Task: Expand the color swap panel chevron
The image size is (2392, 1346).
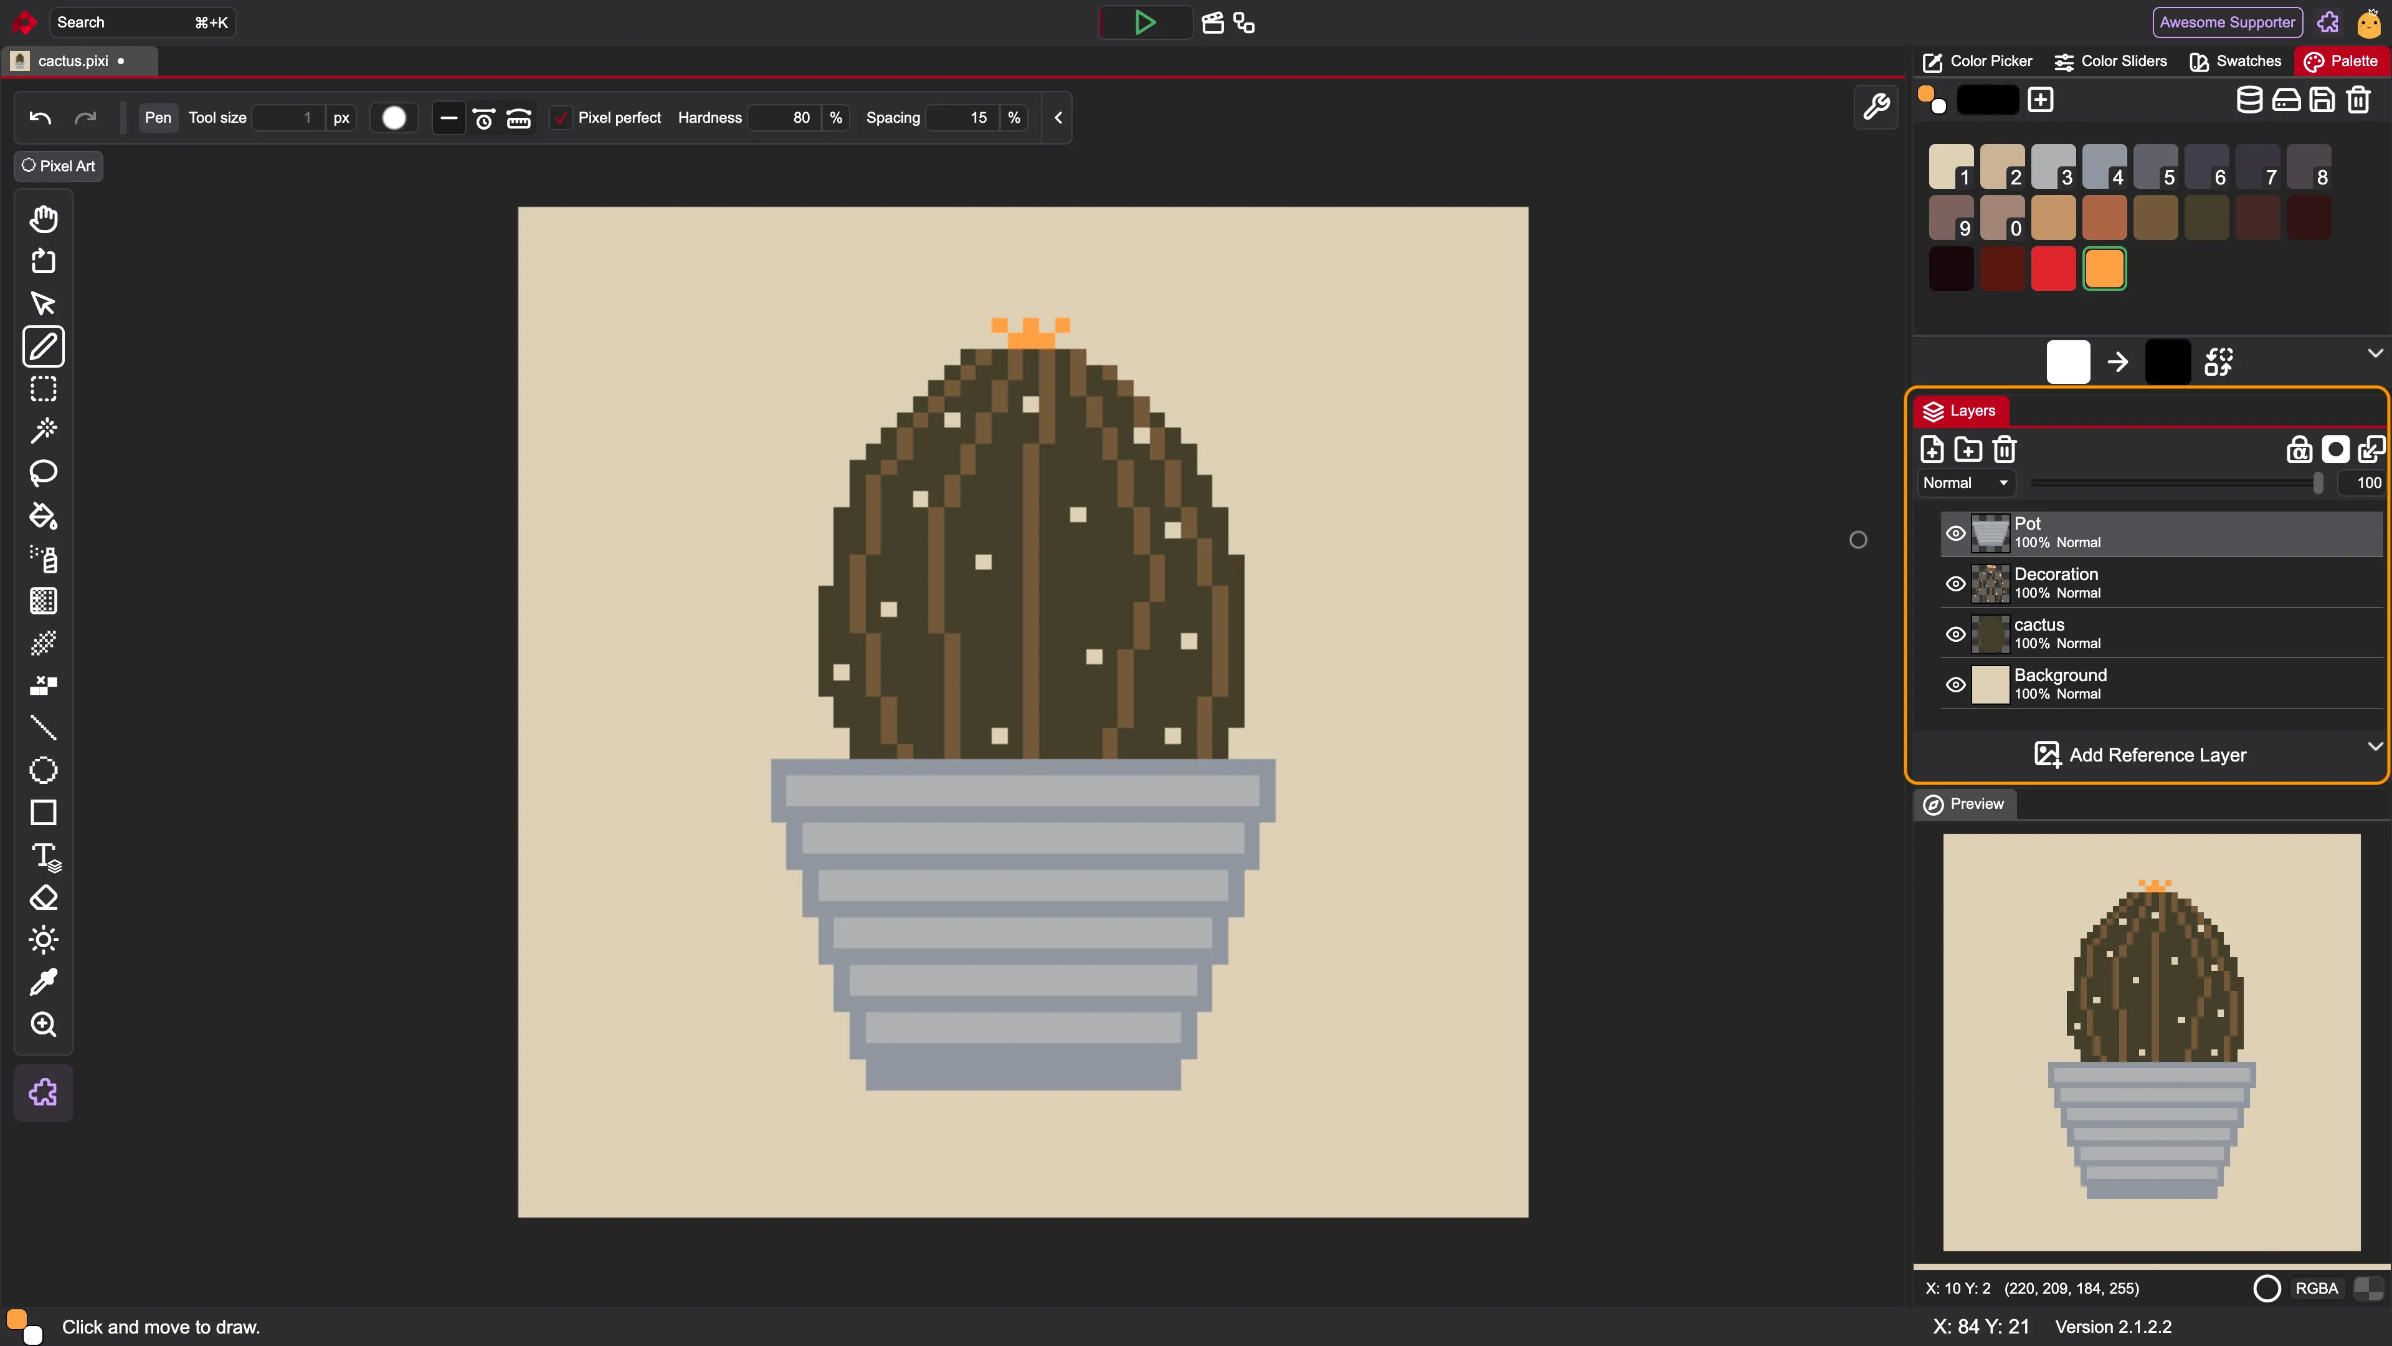Action: 2375,353
